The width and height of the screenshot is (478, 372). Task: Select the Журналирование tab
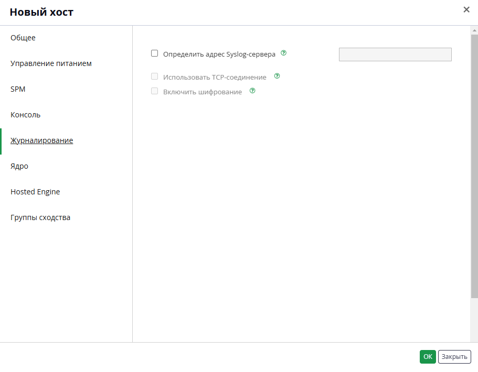[x=42, y=140]
